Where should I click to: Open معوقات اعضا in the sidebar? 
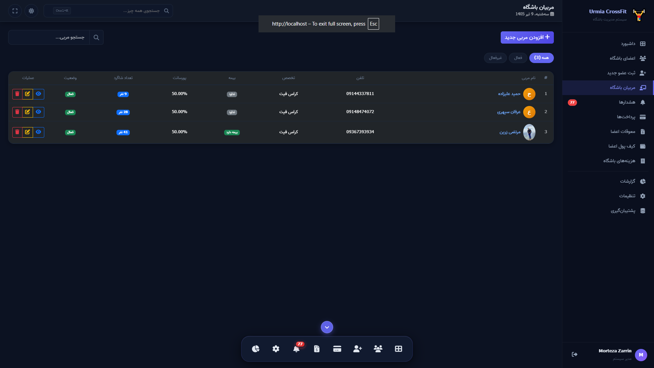point(608,132)
